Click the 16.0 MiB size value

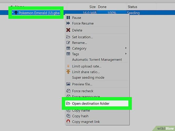click(x=90, y=13)
